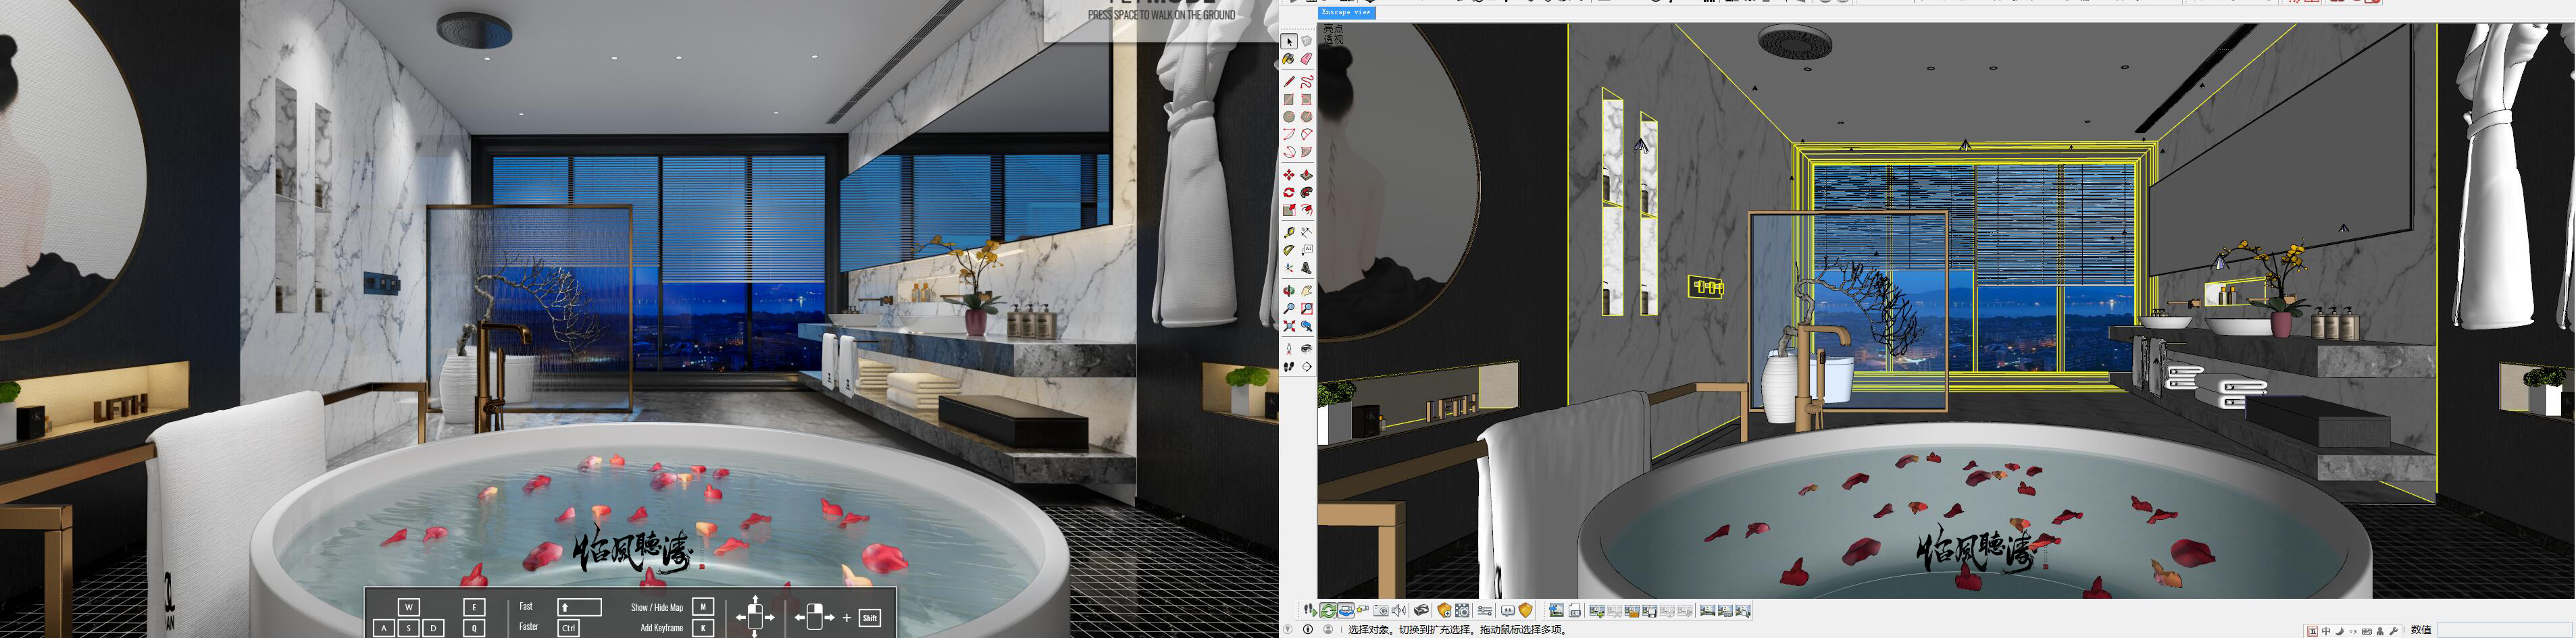The height and width of the screenshot is (638, 2576).
Task: Click the Ctrl key beside Faster
Action: click(569, 628)
